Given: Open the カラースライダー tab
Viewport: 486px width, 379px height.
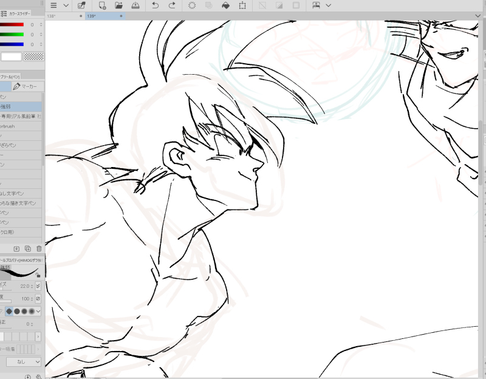Looking at the screenshot, I should tap(19, 13).
